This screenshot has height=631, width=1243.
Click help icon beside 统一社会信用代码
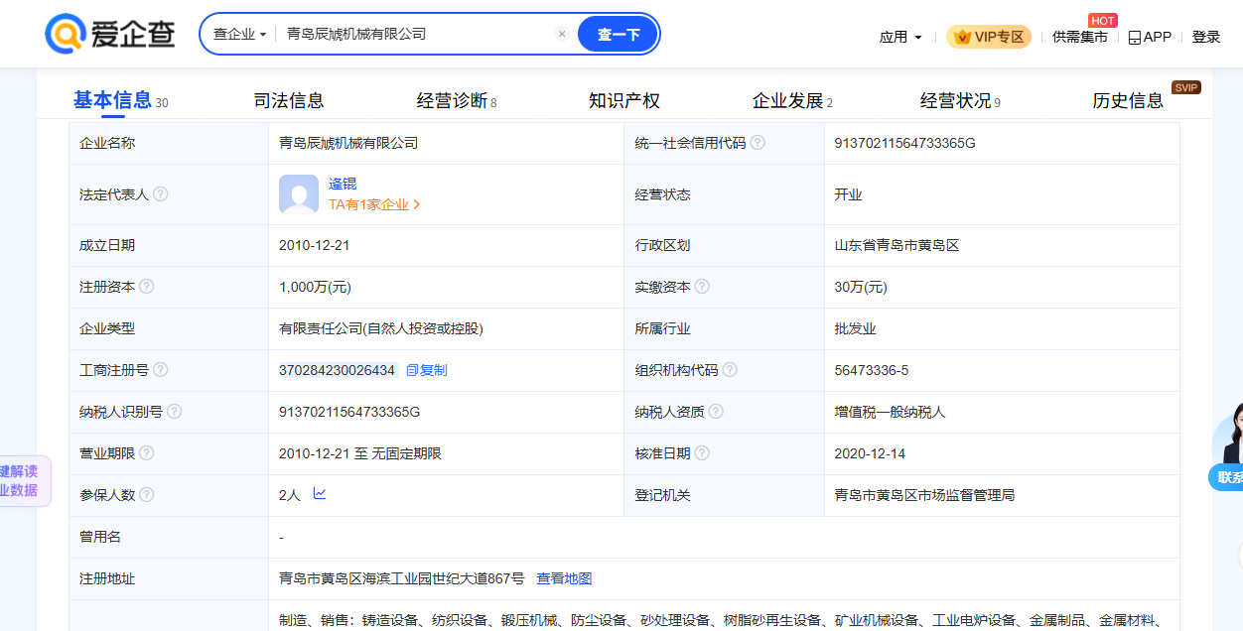[758, 143]
